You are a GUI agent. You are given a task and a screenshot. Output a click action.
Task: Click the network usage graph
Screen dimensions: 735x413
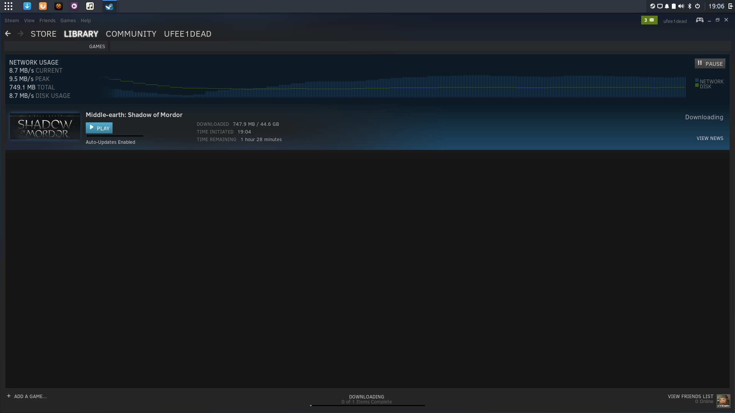click(393, 87)
